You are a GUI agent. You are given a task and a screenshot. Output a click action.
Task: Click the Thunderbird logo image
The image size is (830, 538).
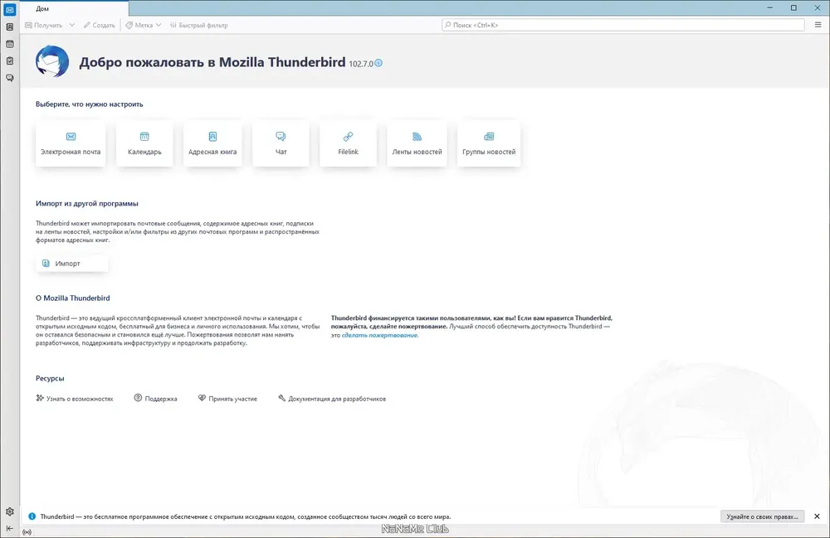pyautogui.click(x=52, y=61)
